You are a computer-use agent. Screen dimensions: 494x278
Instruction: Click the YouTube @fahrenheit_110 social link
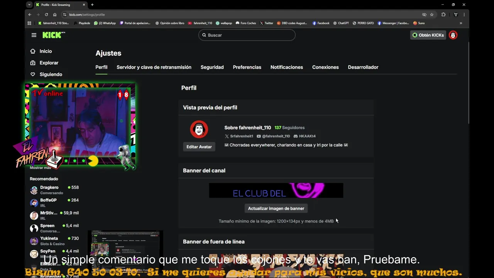click(273, 136)
